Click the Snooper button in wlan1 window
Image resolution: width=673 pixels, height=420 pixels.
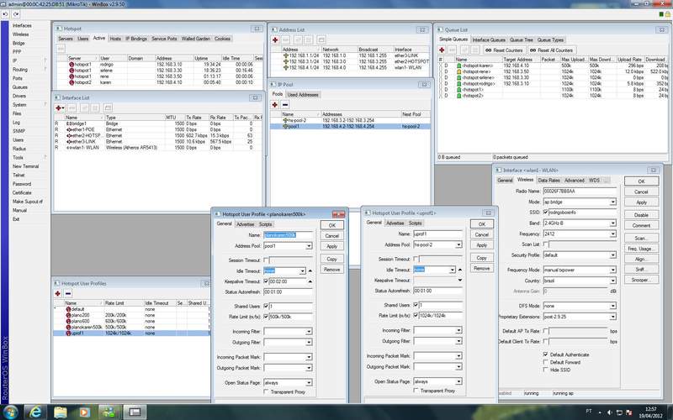tap(641, 279)
